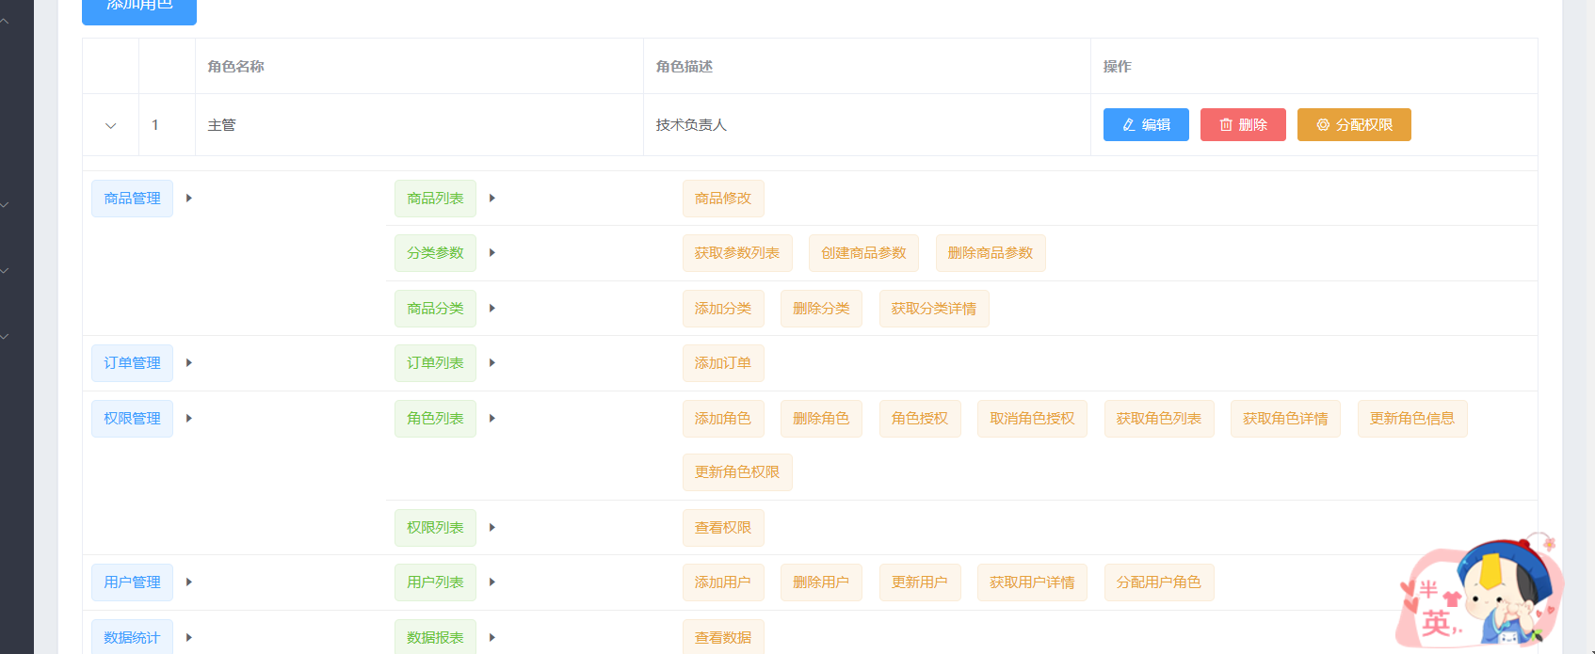This screenshot has width=1595, height=654.
Task: Click the arrow beside 权限列表
Action: coord(492,528)
